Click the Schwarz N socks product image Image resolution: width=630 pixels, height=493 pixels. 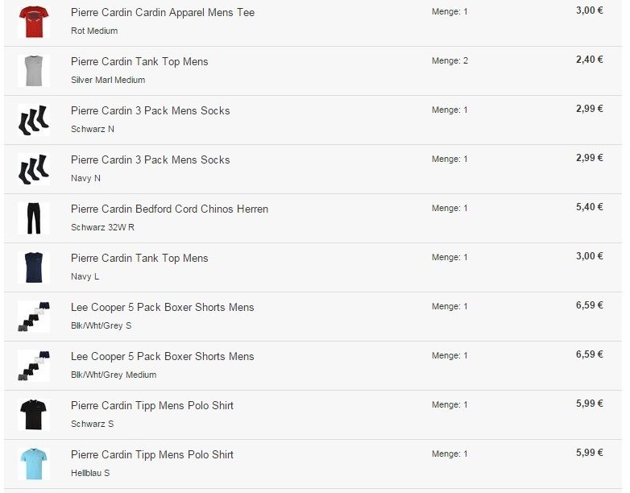tap(33, 120)
